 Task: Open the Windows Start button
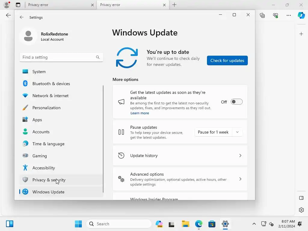[79, 224]
